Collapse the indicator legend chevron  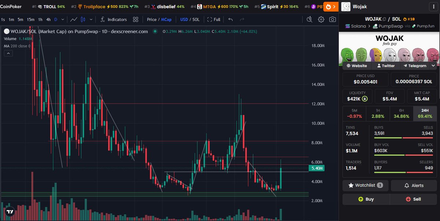tap(9, 53)
